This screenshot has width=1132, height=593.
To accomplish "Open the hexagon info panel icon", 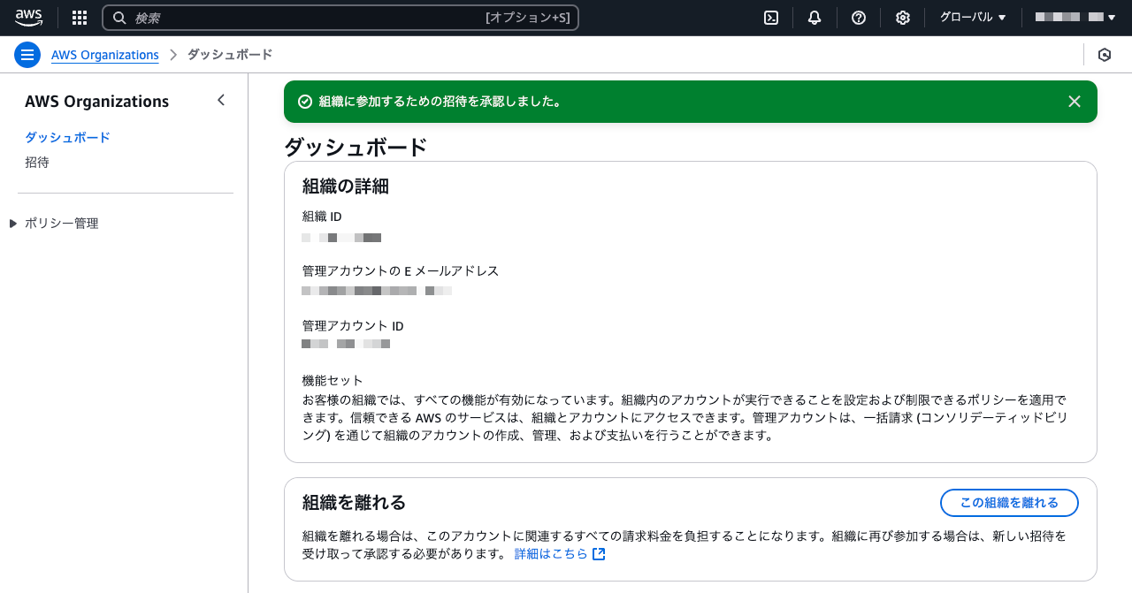I will click(1105, 55).
